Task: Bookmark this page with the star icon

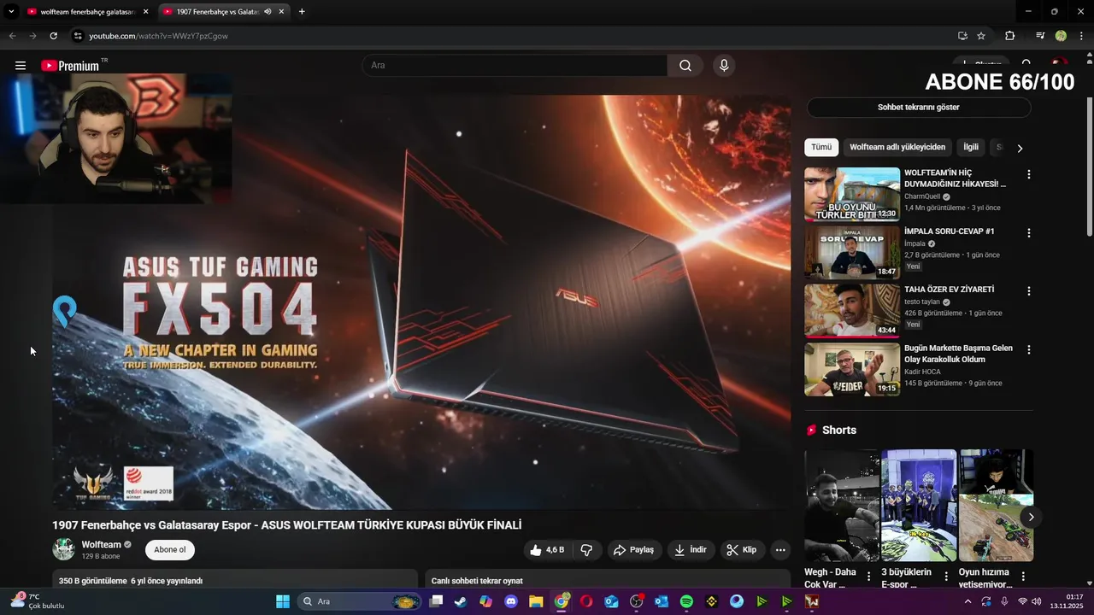Action: coord(981,36)
